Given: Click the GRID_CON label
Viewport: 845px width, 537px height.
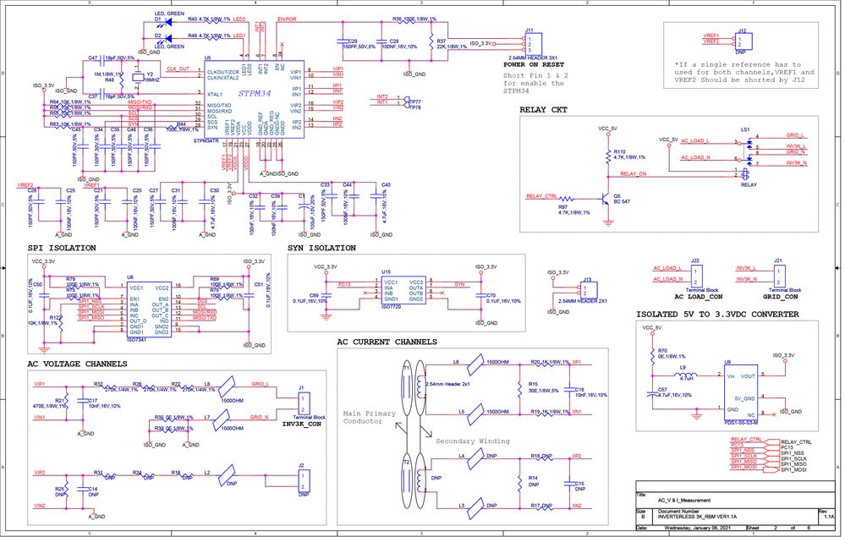Looking at the screenshot, I should click(x=781, y=297).
